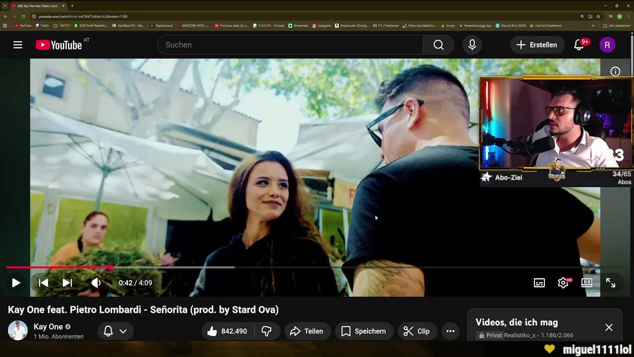
Task: Open the media control icon in toolbar
Action: (611, 16)
